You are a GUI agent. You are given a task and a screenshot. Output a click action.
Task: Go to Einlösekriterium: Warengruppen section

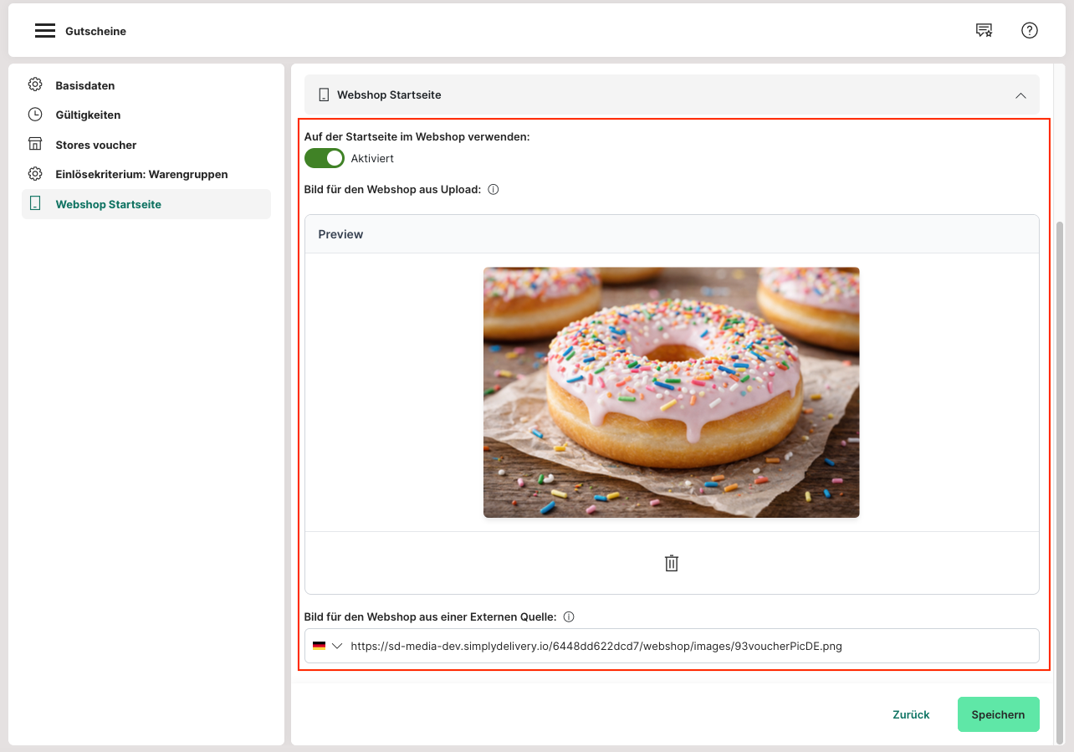point(141,174)
